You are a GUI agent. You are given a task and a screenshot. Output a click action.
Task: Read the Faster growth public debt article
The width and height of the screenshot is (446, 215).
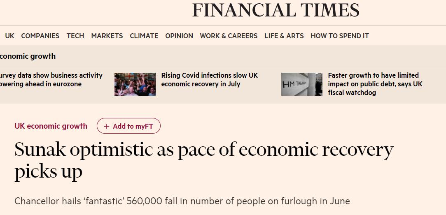point(375,84)
